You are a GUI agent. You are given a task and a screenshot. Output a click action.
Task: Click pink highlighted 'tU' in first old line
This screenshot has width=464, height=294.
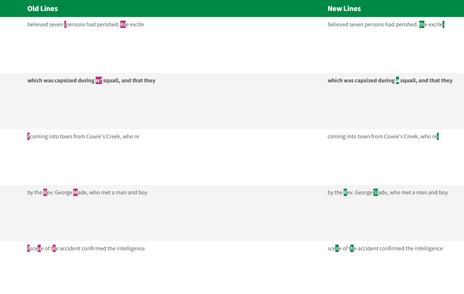(123, 25)
